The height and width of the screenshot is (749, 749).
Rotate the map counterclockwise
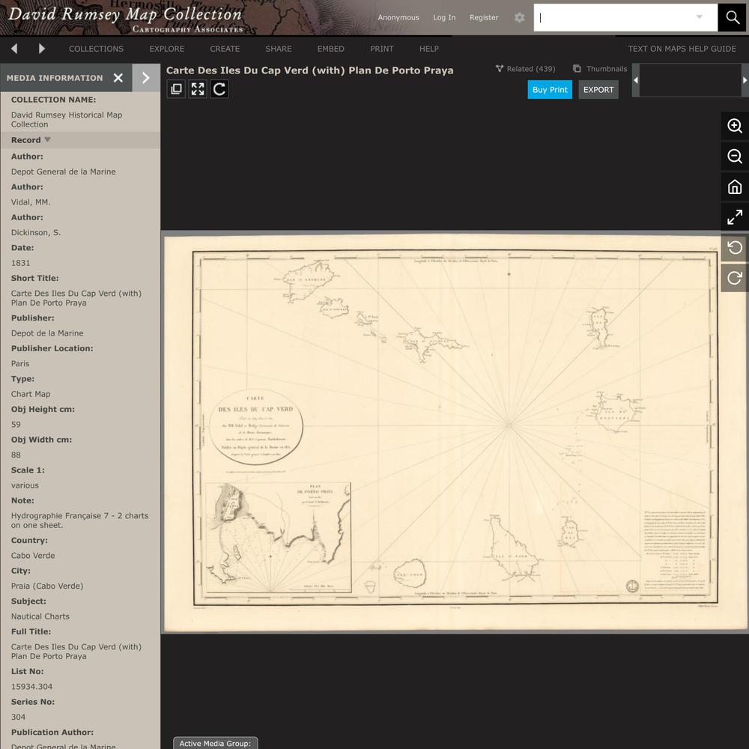(x=735, y=247)
